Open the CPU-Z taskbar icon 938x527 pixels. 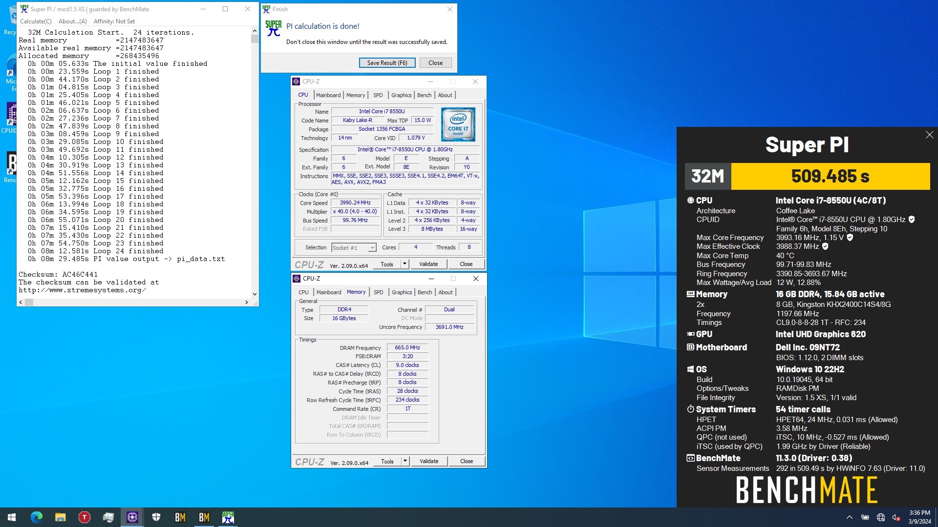tap(132, 517)
